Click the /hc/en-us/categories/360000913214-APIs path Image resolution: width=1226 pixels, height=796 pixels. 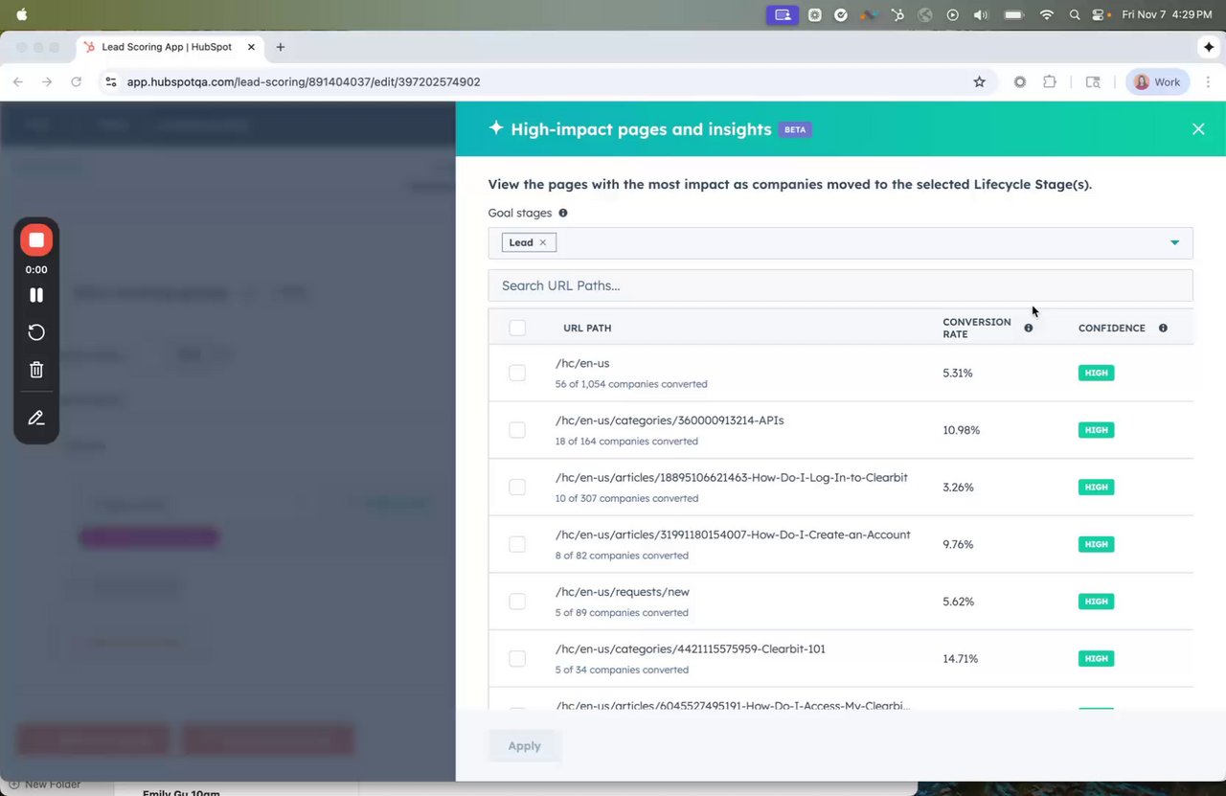[670, 421]
